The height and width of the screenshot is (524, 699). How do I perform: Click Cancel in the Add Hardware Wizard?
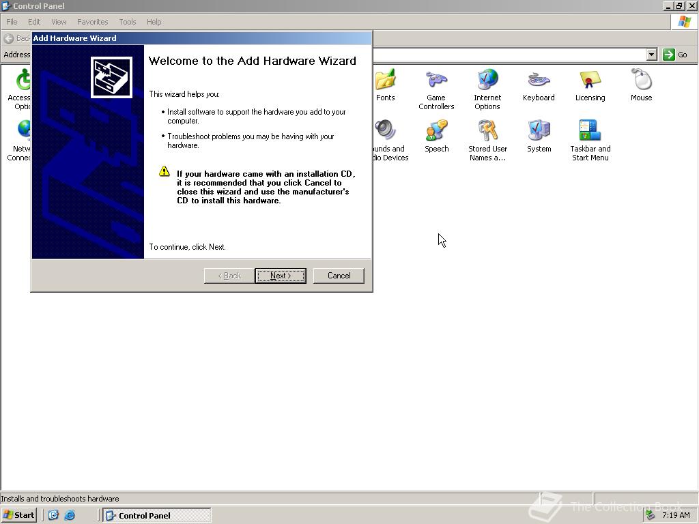pyautogui.click(x=339, y=276)
